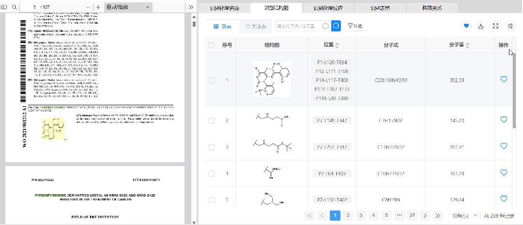Viewport: 523px width, 225px height.
Task: Click molecular weight 352.39 cell
Action: pos(457,80)
